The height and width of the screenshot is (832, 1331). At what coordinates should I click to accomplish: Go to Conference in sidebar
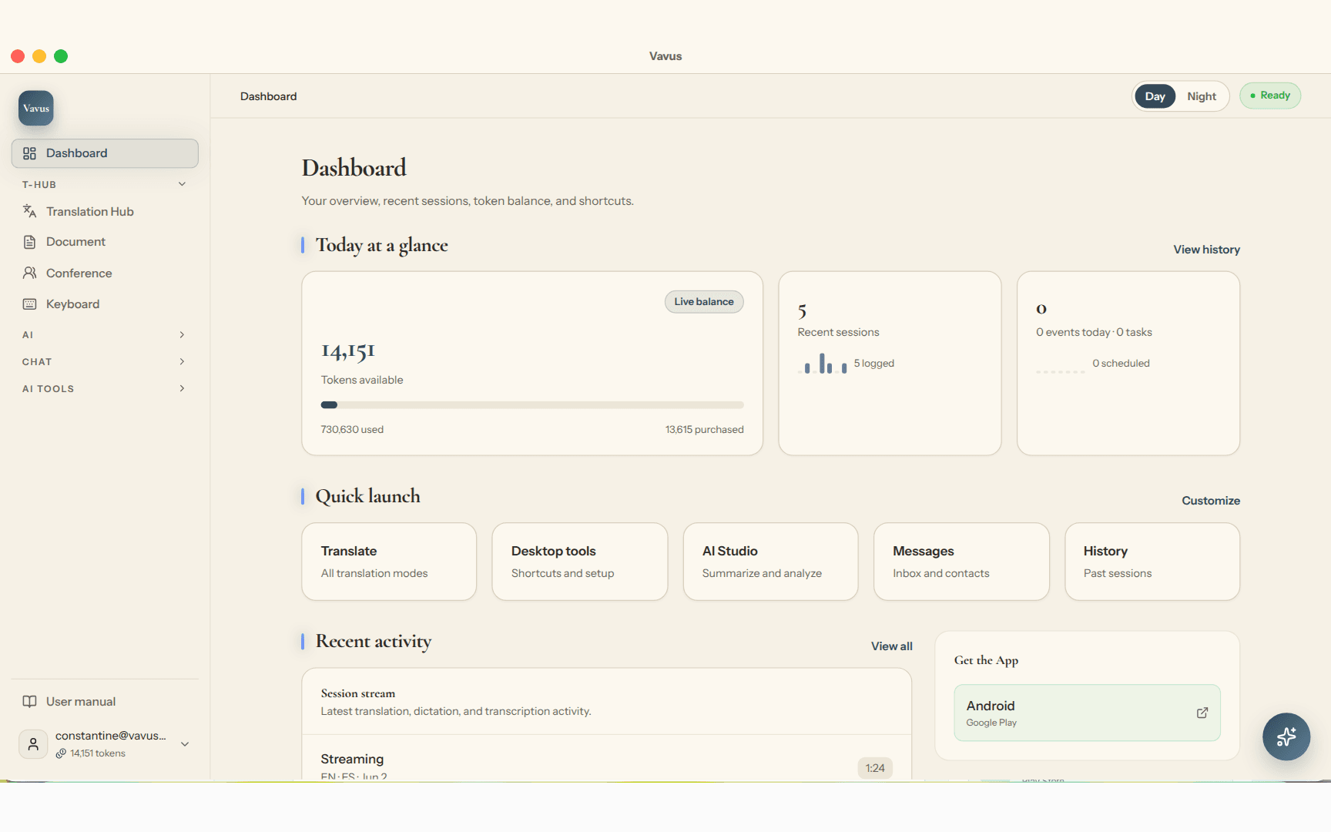(105, 273)
